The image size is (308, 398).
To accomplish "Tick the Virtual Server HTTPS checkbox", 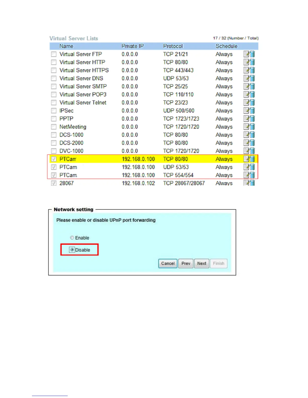I will click(54, 70).
